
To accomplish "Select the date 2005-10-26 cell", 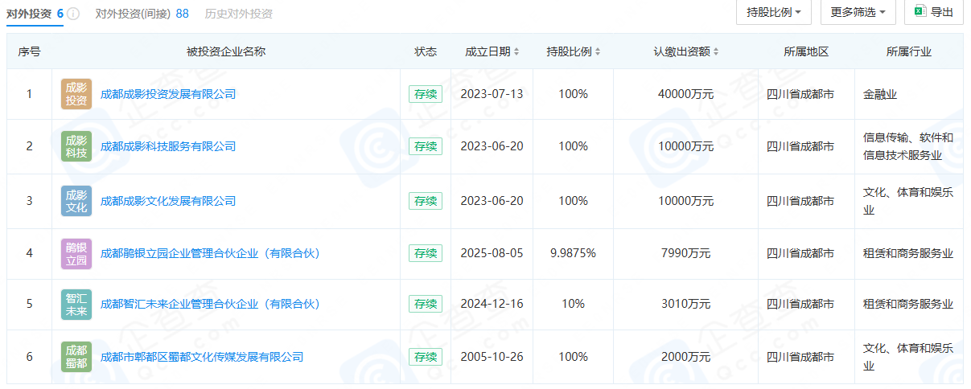I will pos(492,357).
